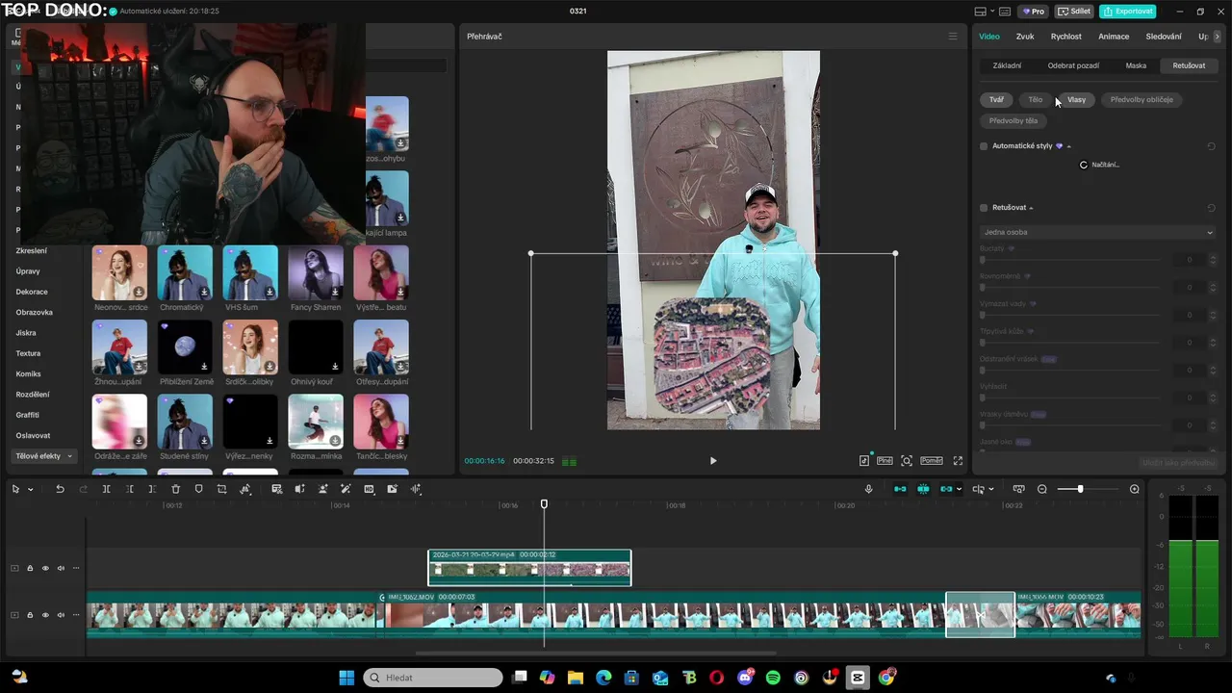This screenshot has height=693, width=1232.
Task: Click the auto-enhance magic wand icon
Action: (x=346, y=489)
